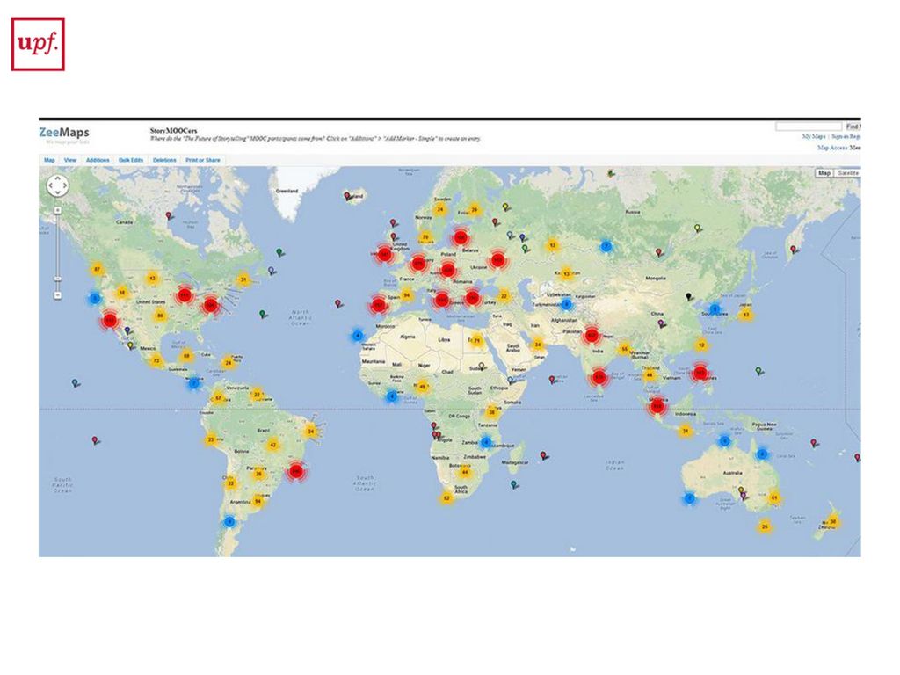Open the My Maps link

coord(813,136)
